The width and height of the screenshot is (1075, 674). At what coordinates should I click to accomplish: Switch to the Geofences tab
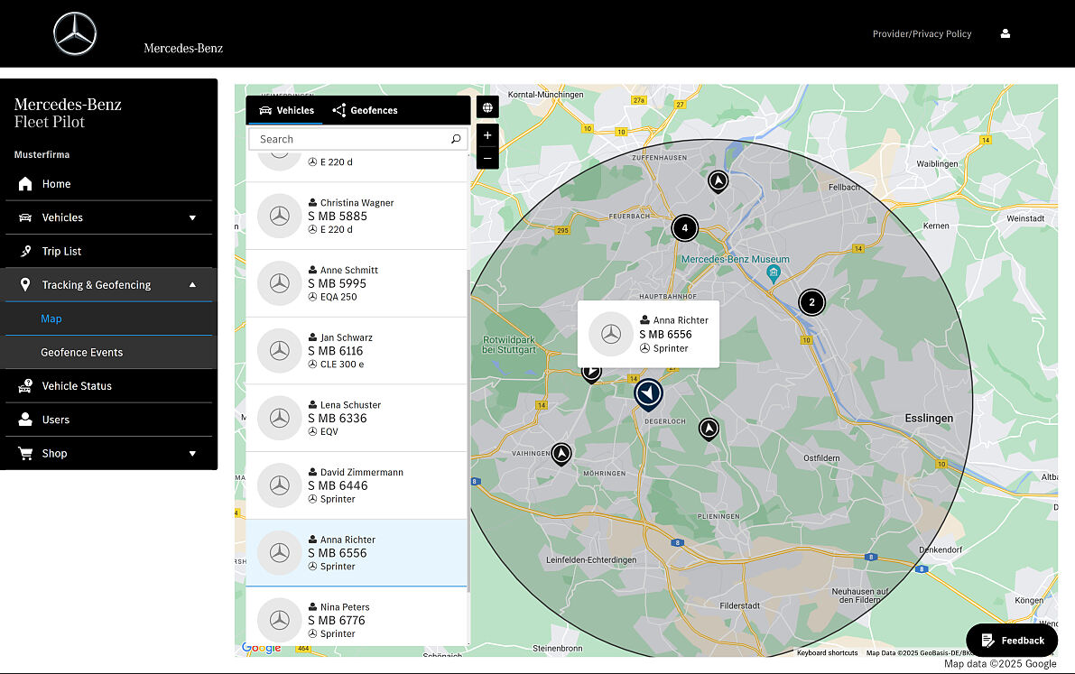click(x=366, y=110)
